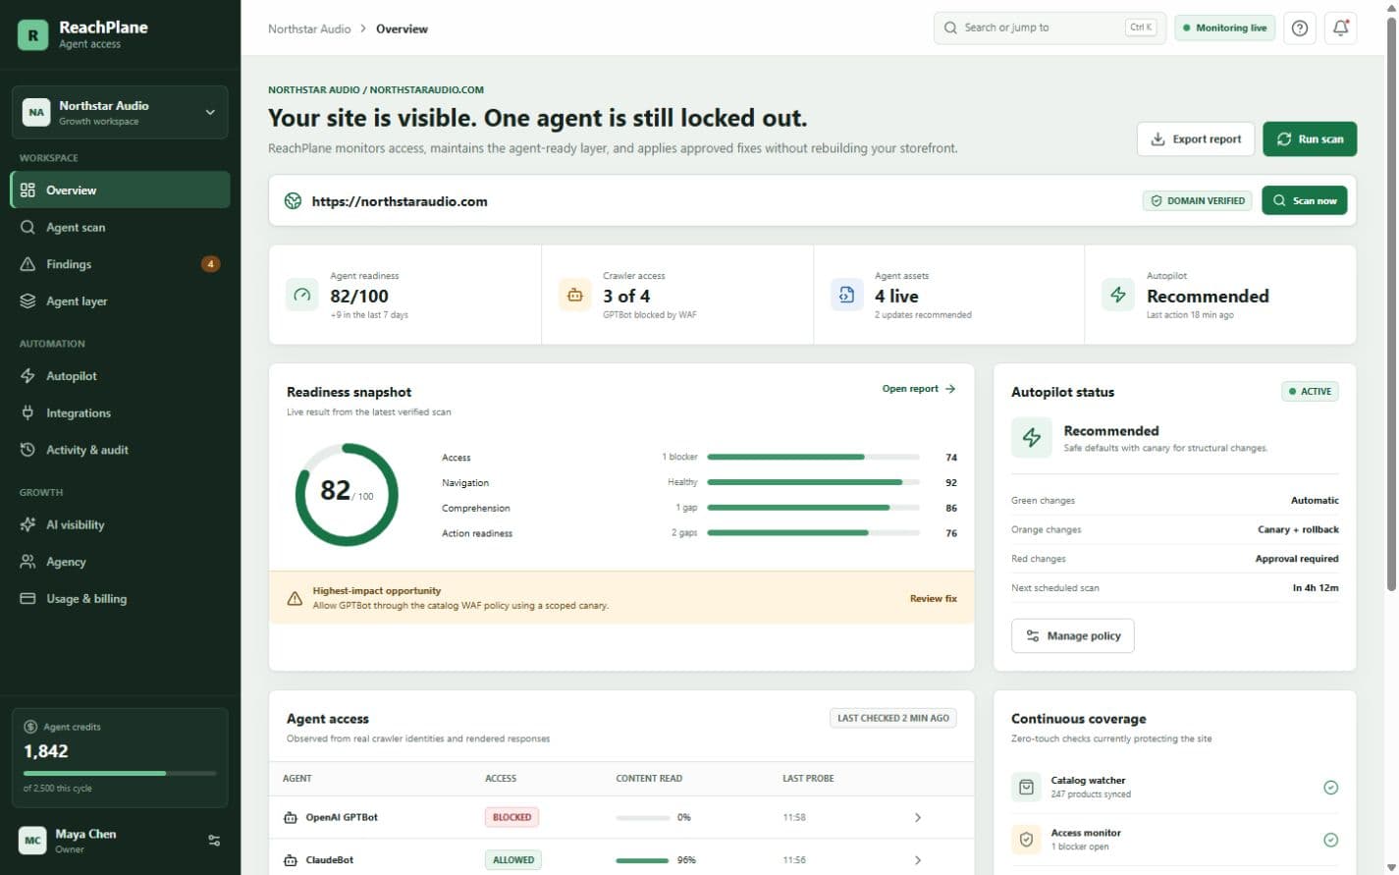
Task: Click the Export report button
Action: pos(1196,139)
